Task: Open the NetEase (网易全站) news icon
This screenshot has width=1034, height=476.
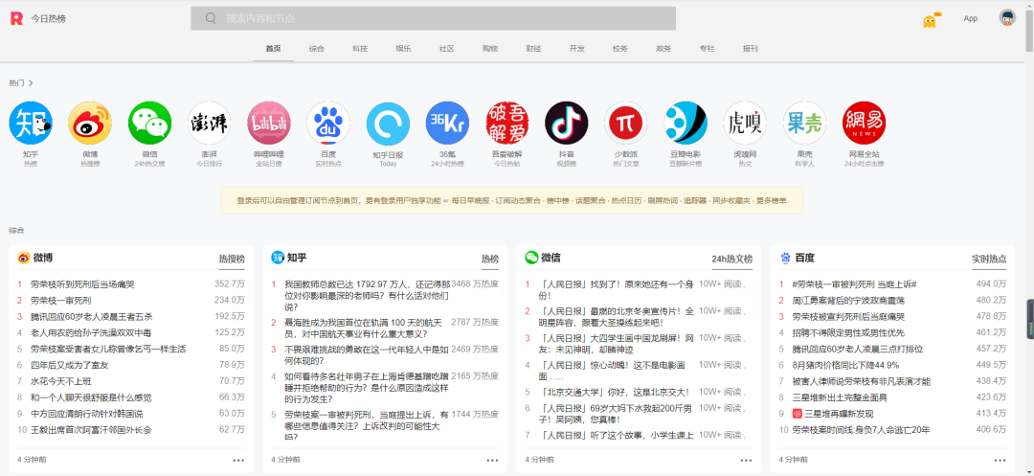Action: [x=864, y=123]
